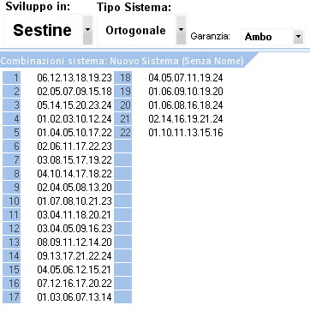Click row number 7 cell

point(12,160)
